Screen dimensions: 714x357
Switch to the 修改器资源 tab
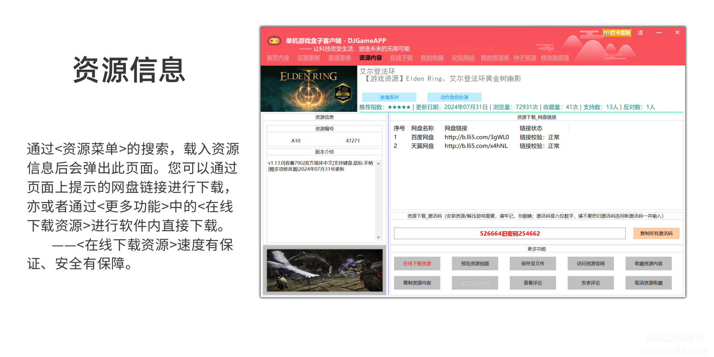click(555, 58)
